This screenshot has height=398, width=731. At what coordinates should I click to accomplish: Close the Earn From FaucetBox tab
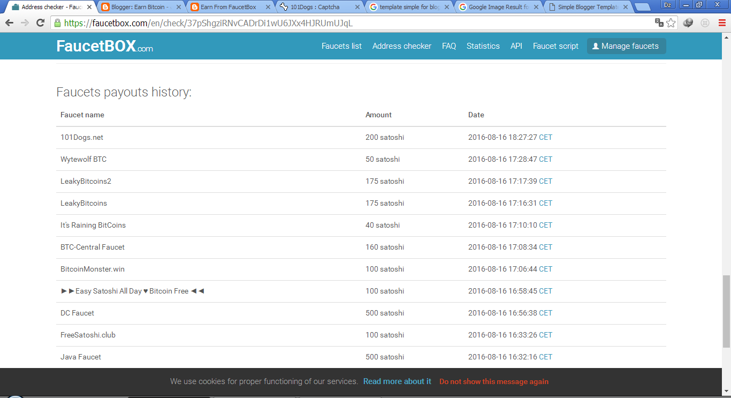[268, 7]
